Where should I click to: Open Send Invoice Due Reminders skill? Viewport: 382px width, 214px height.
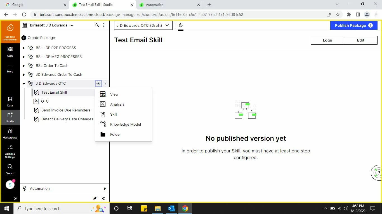pos(66,110)
